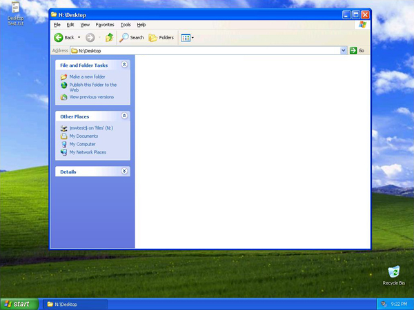Go up one folder level
The image size is (414, 310).
(x=109, y=38)
